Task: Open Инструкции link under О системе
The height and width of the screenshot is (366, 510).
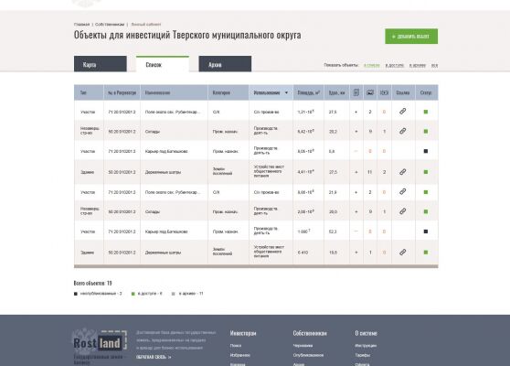Action: (366, 346)
